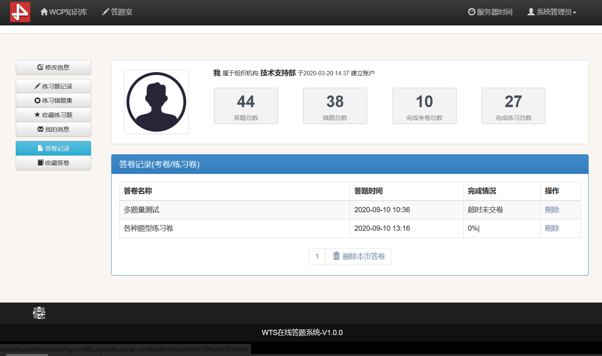Delete the 多题量测试 record

[552, 210]
